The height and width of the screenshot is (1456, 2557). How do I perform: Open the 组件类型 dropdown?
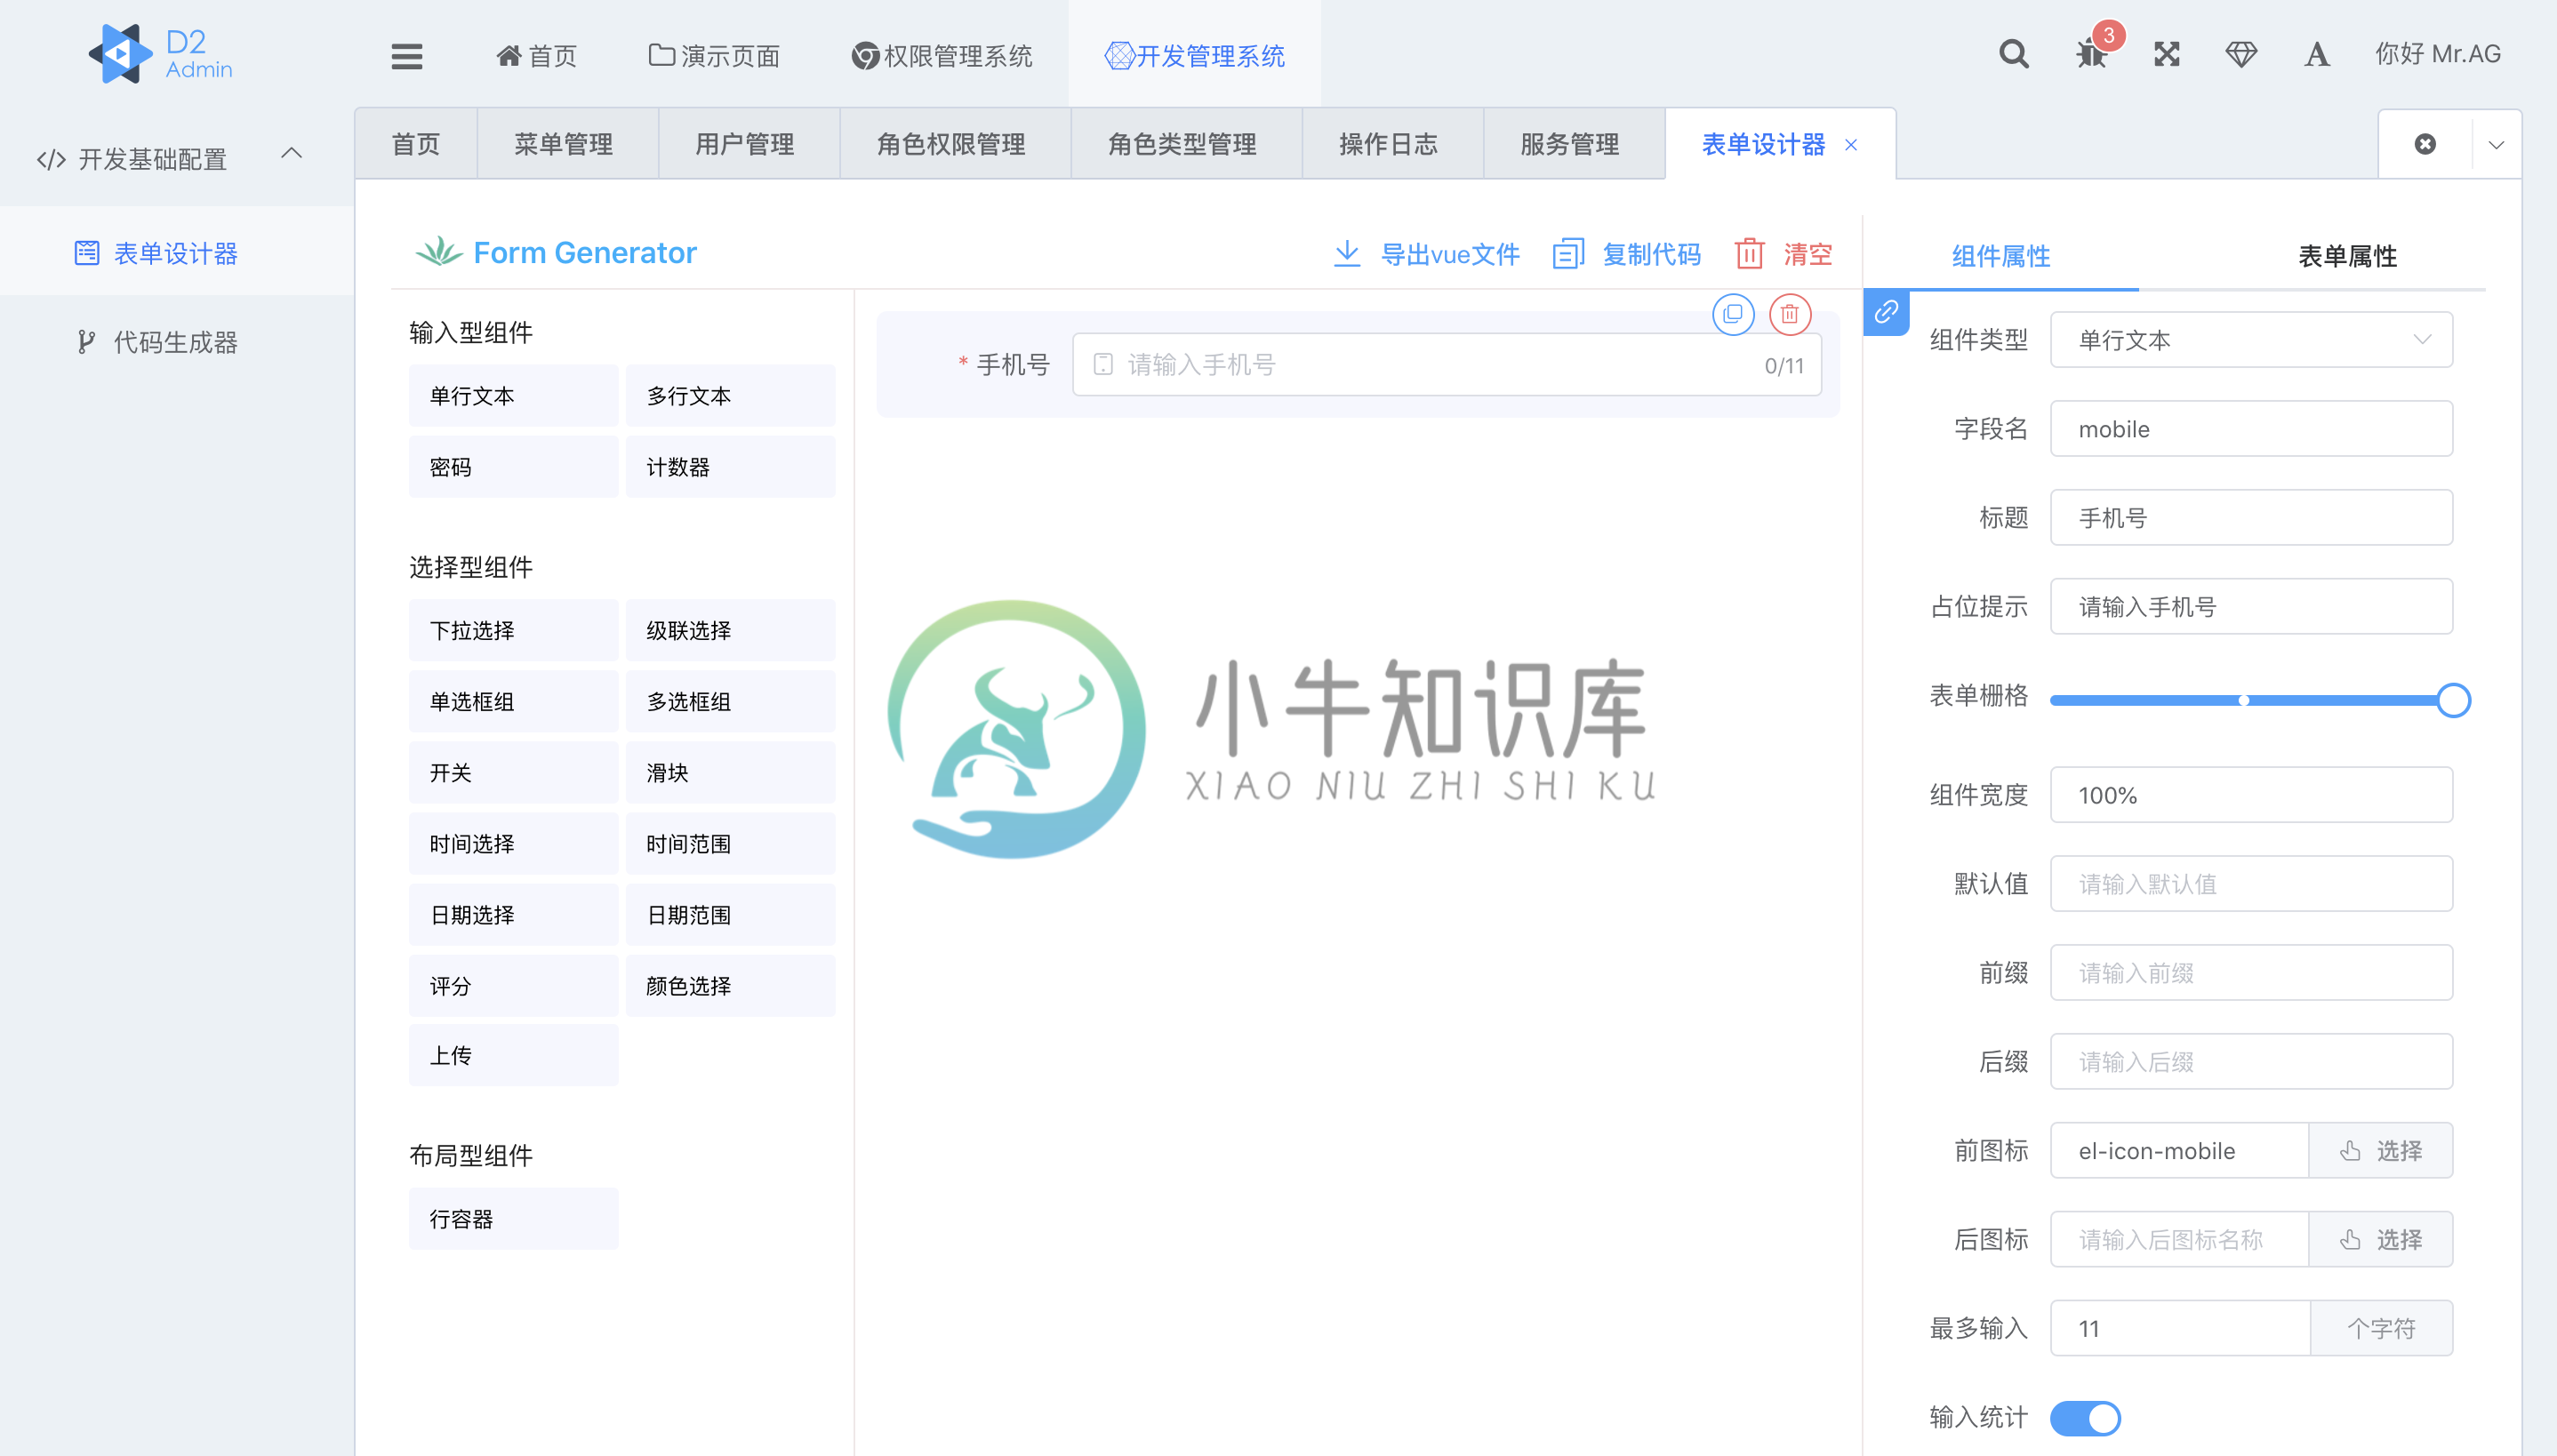[x=2251, y=340]
